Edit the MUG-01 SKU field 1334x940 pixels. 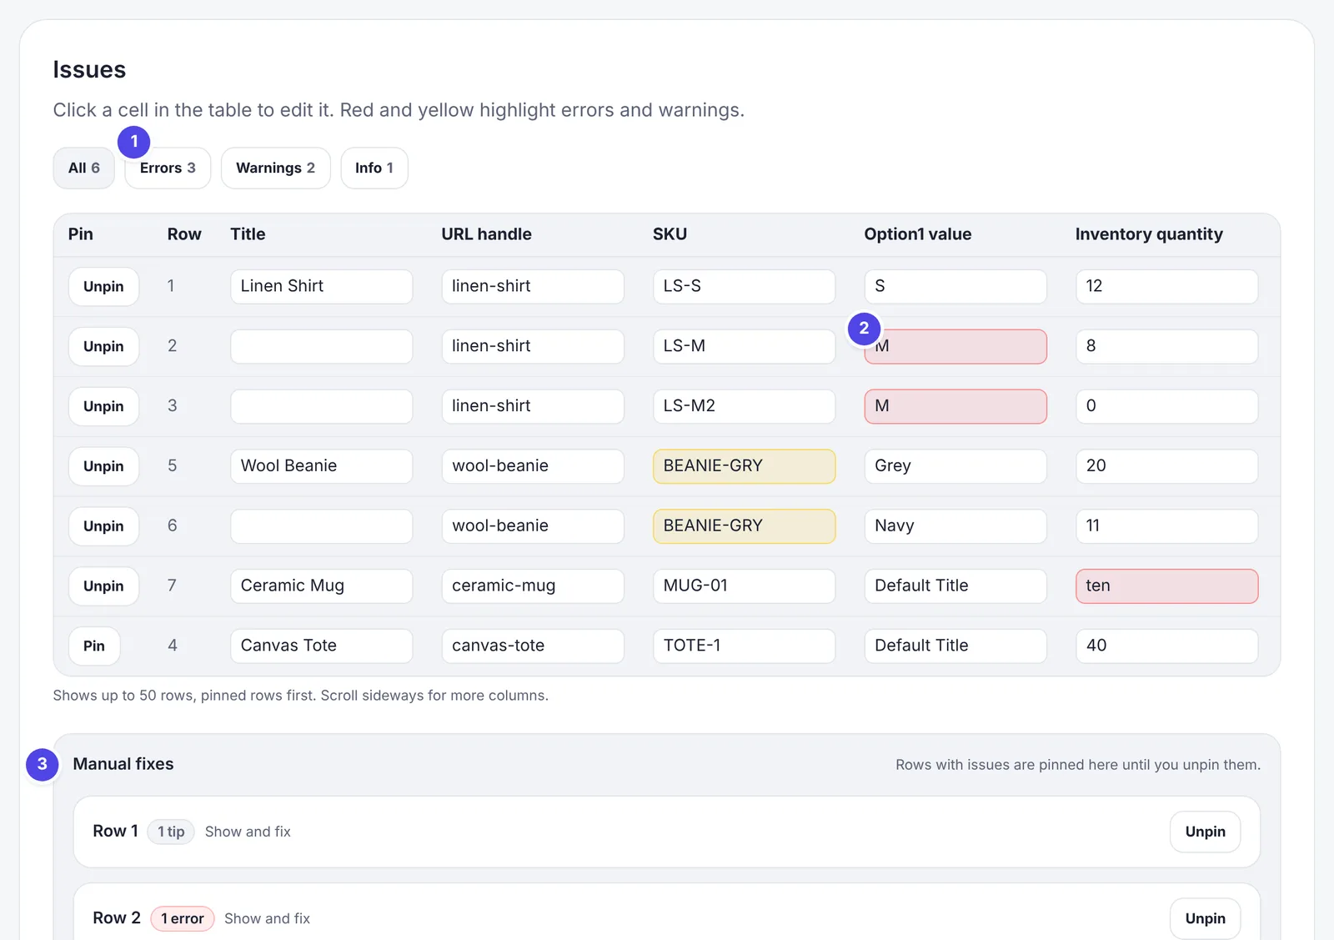click(745, 586)
